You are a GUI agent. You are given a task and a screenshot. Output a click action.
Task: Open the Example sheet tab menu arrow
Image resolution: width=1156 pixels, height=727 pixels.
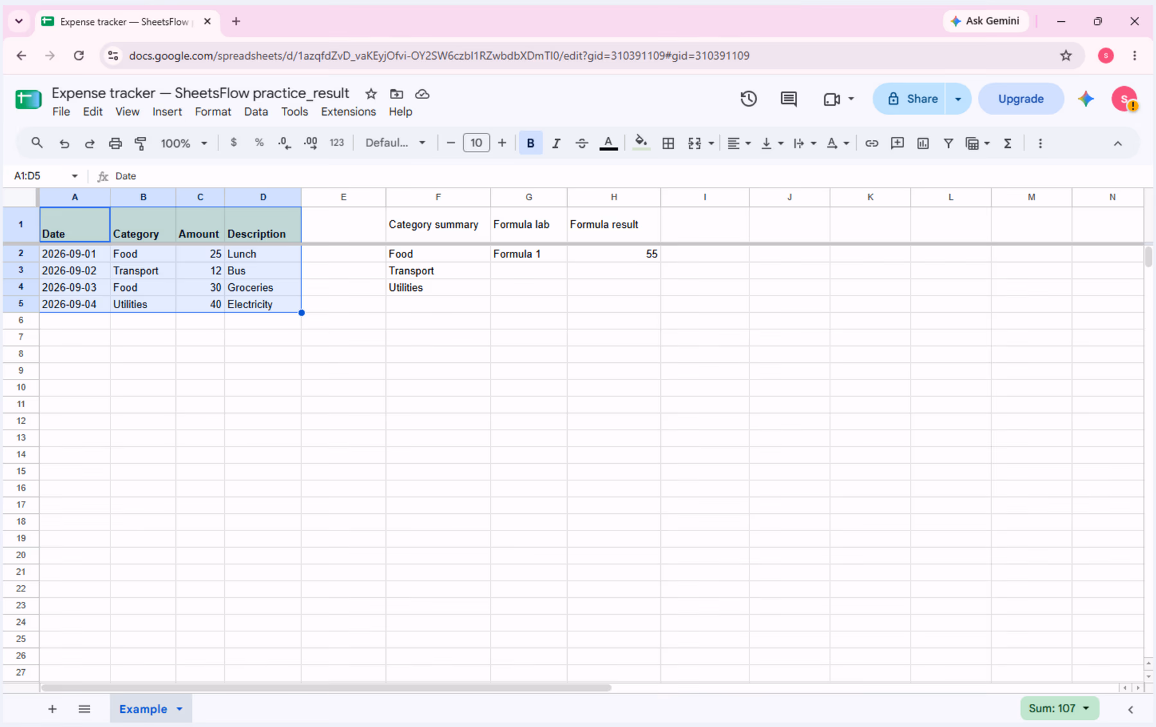[180, 709]
